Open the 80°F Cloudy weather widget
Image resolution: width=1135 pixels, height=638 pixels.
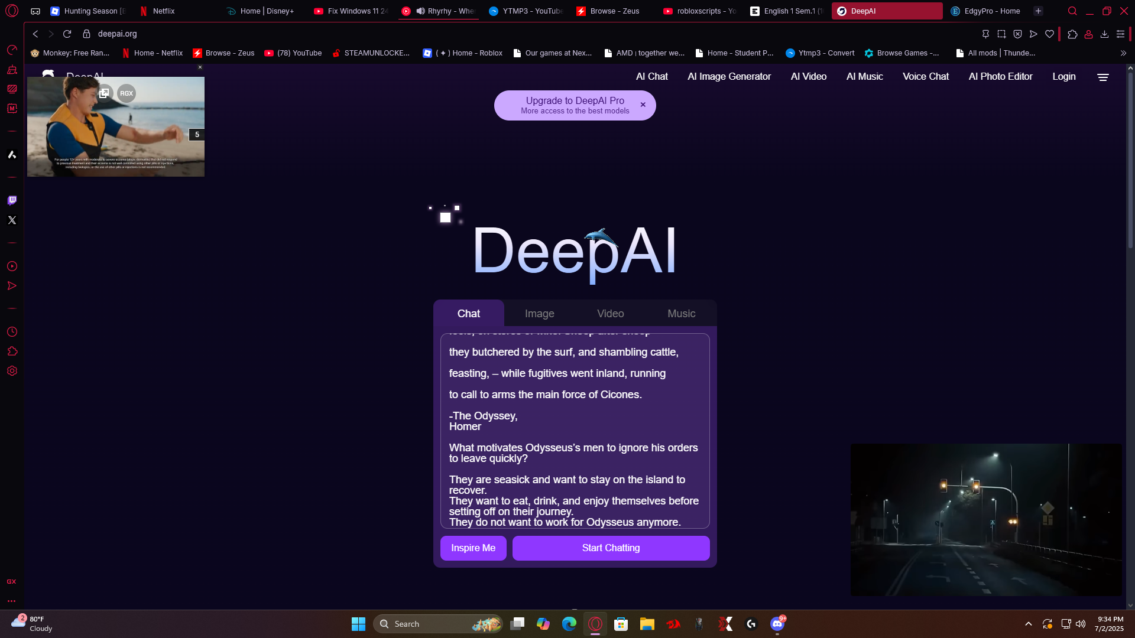point(33,624)
